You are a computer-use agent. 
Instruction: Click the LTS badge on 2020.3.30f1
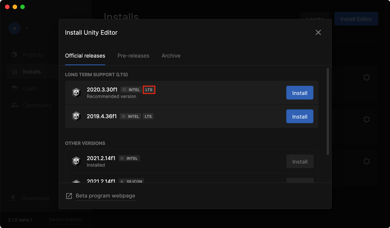(149, 90)
